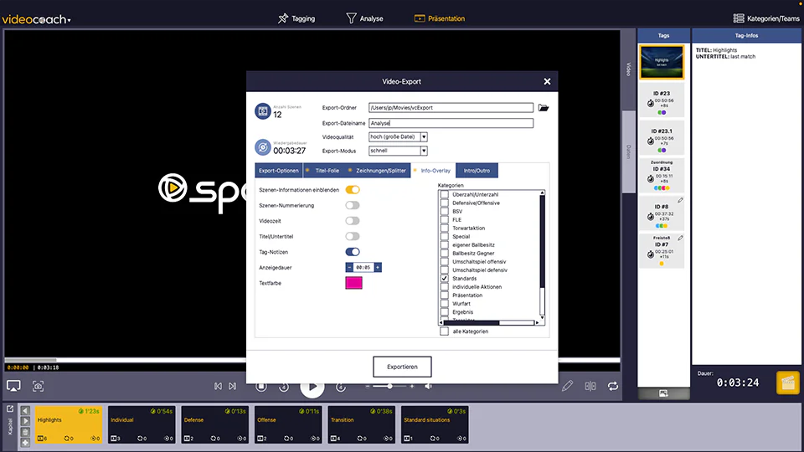Open the Textfarbe magenta color swatch

[353, 283]
